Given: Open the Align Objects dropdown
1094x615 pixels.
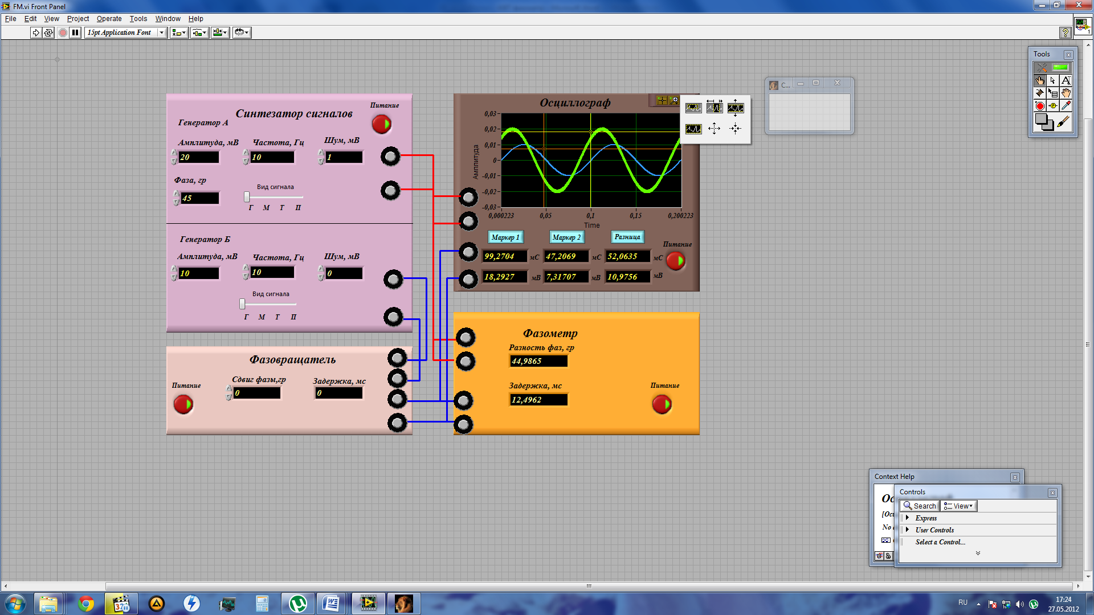Looking at the screenshot, I should [179, 32].
